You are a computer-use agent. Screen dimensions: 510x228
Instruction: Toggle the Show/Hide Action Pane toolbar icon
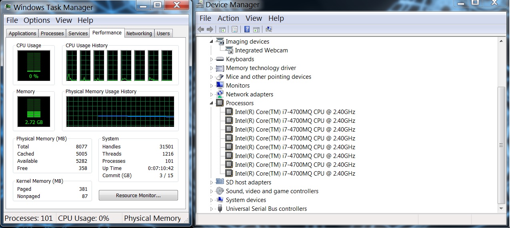pyautogui.click(x=256, y=29)
